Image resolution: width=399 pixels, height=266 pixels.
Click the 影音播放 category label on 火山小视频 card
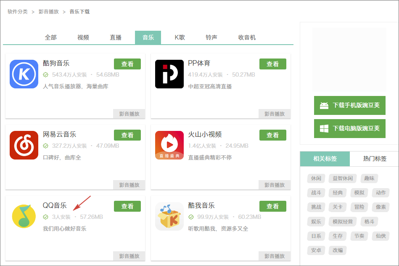coord(275,185)
